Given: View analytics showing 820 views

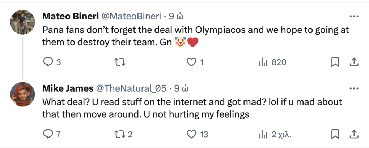Looking at the screenshot, I should click(x=263, y=62).
